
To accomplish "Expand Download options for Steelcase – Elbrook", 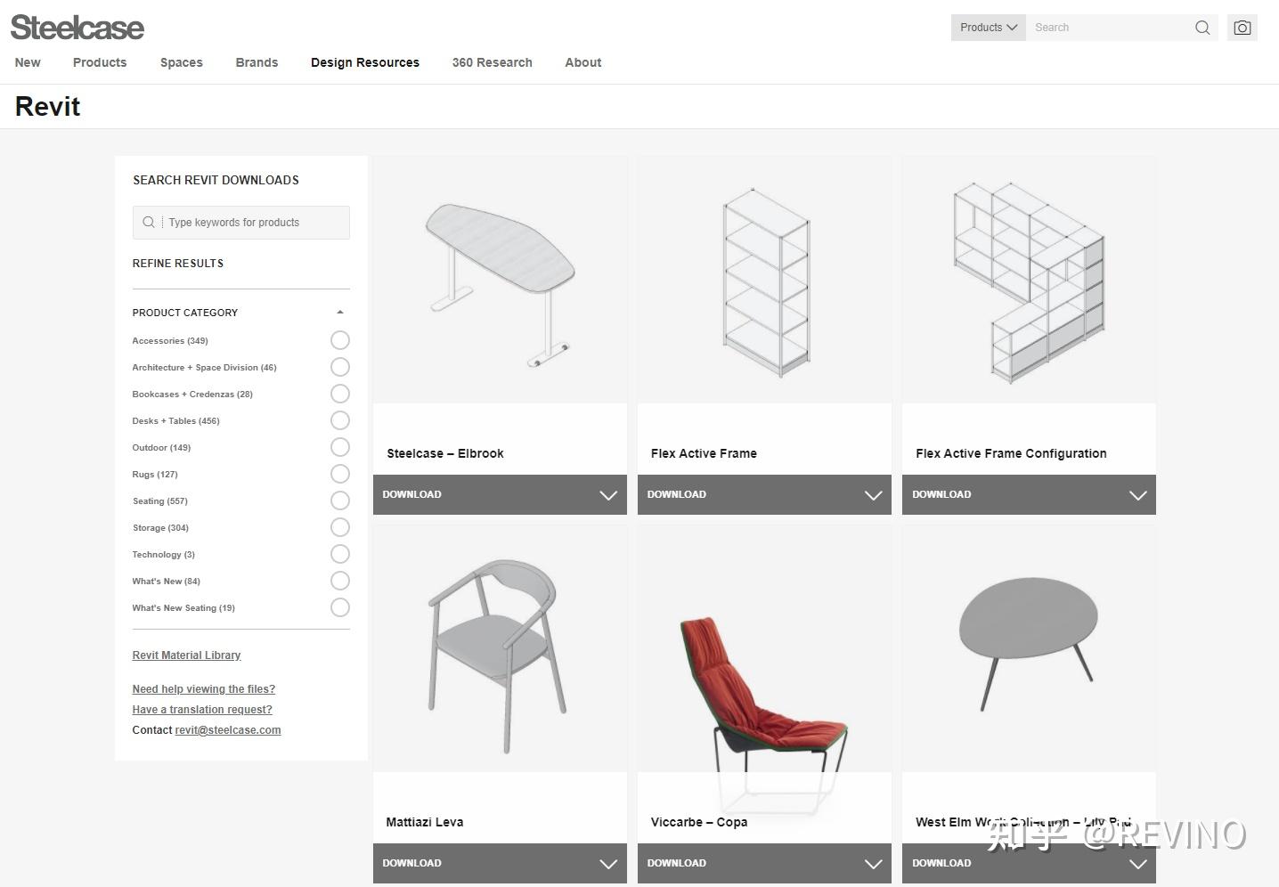I will [500, 494].
